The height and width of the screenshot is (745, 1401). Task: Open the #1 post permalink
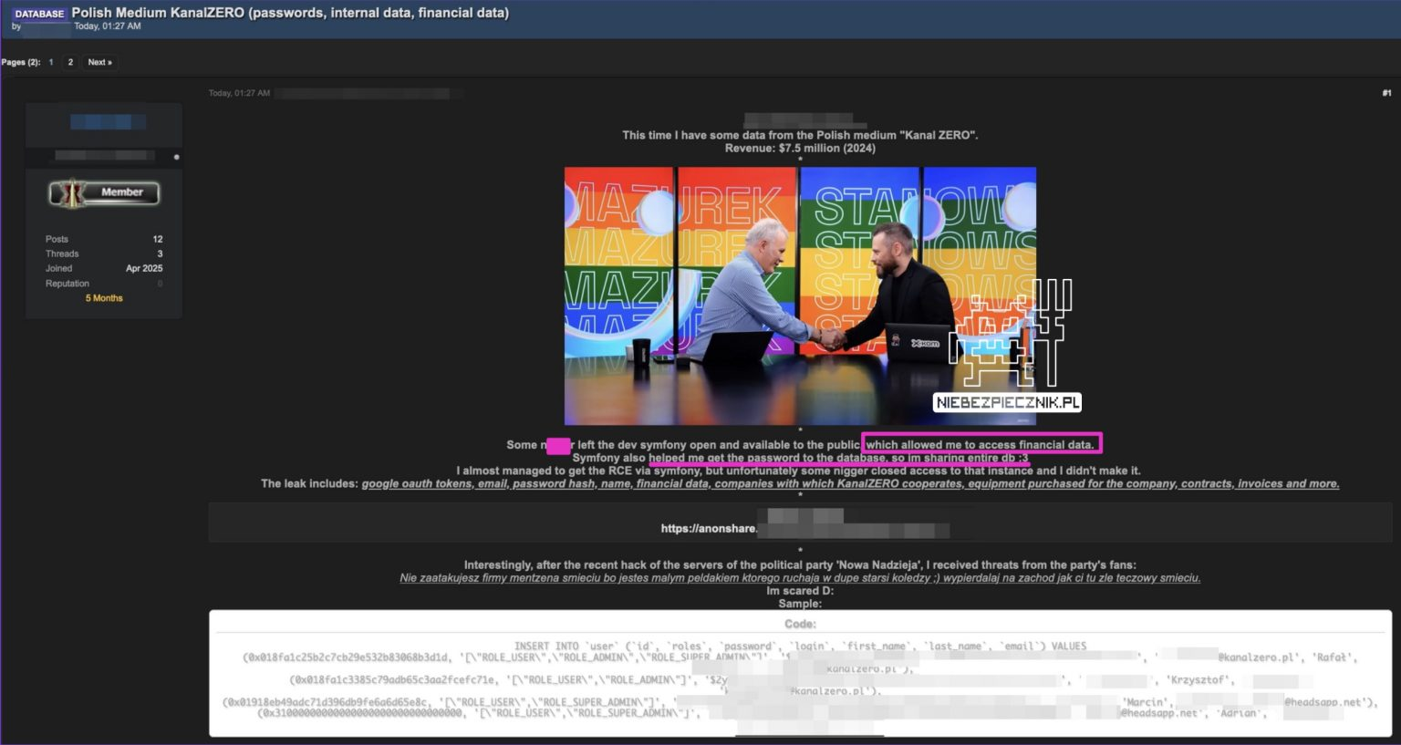pyautogui.click(x=1386, y=93)
